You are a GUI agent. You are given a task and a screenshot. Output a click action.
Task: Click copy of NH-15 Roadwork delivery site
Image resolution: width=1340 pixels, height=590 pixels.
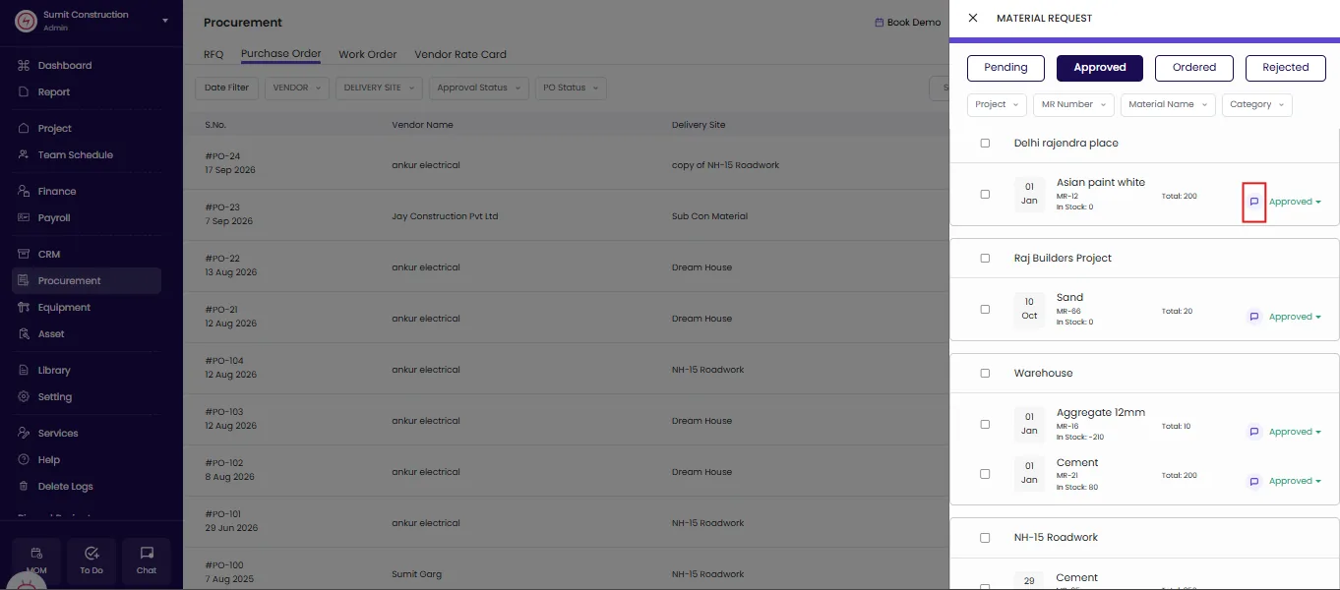(725, 165)
